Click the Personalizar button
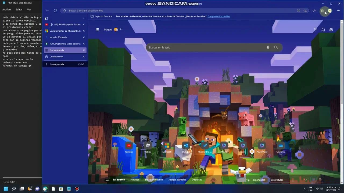 pos(256,180)
